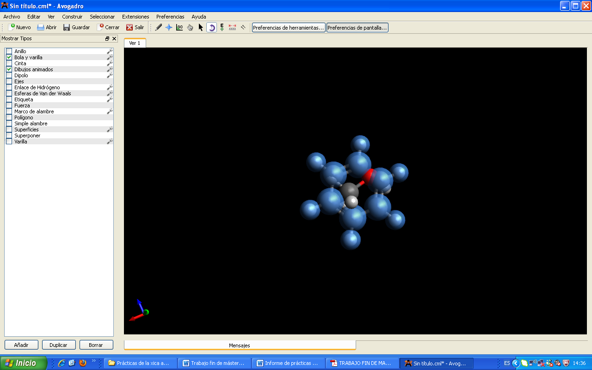
Task: Enable the Esferas de Van der Waals checkbox
Action: coord(9,93)
